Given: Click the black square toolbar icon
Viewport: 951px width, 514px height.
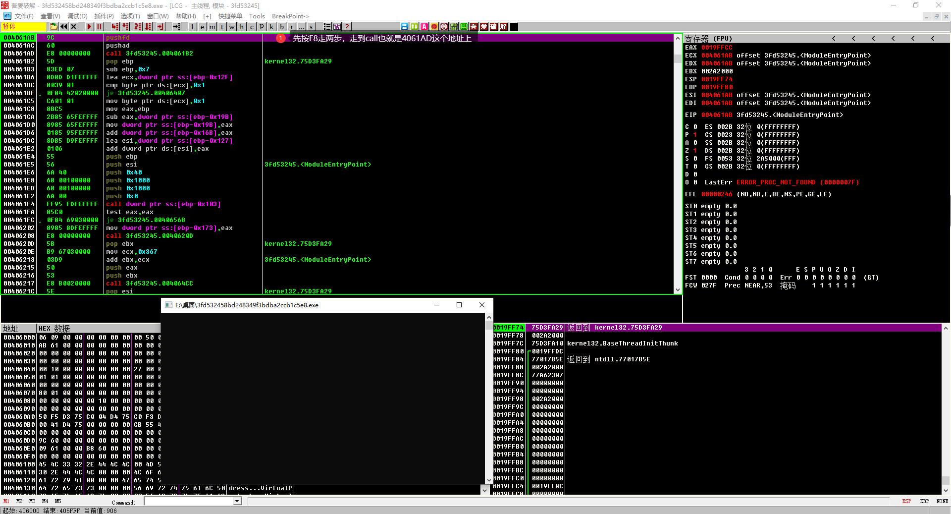Looking at the screenshot, I should (x=514, y=27).
